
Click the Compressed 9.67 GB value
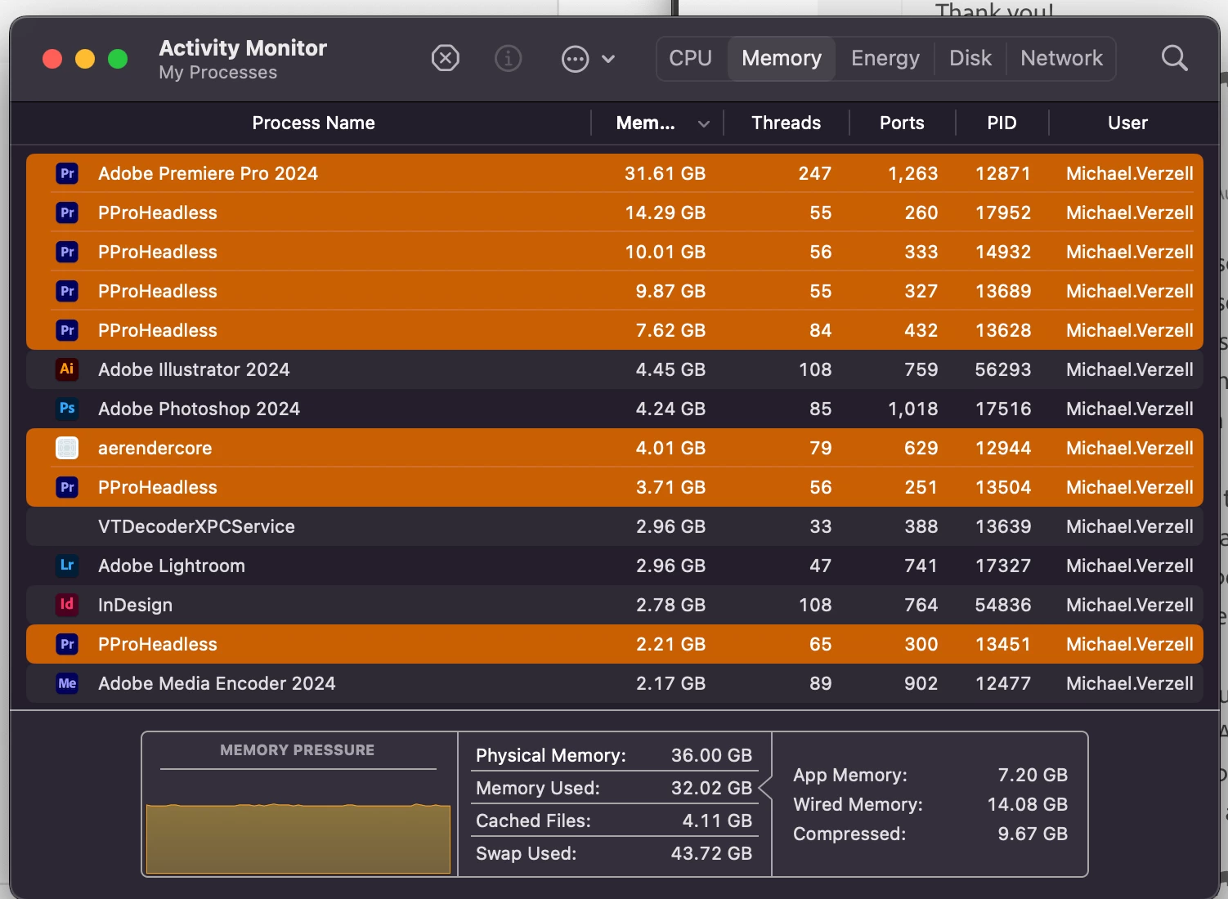[x=1033, y=834]
